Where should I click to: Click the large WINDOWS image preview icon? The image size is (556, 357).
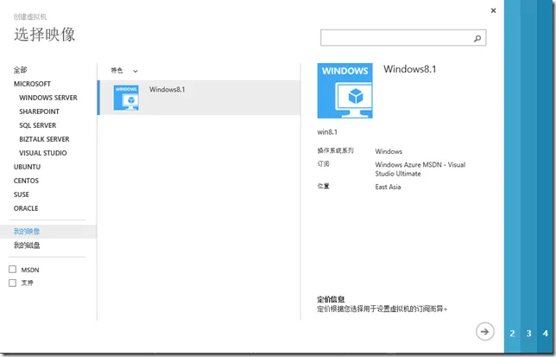[344, 91]
